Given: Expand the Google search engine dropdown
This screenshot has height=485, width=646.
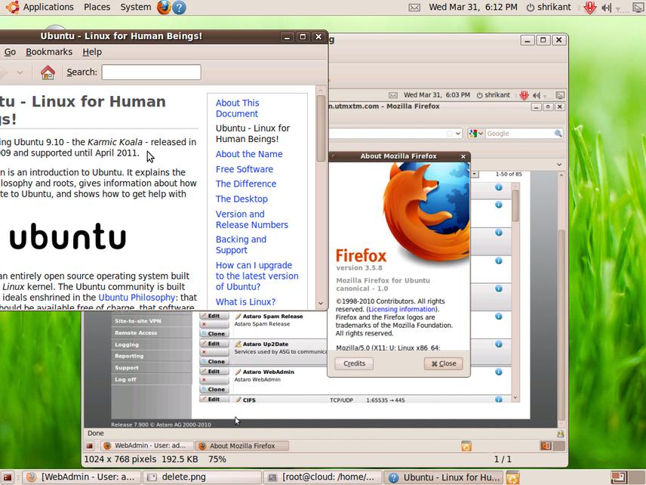Looking at the screenshot, I should click(x=476, y=134).
